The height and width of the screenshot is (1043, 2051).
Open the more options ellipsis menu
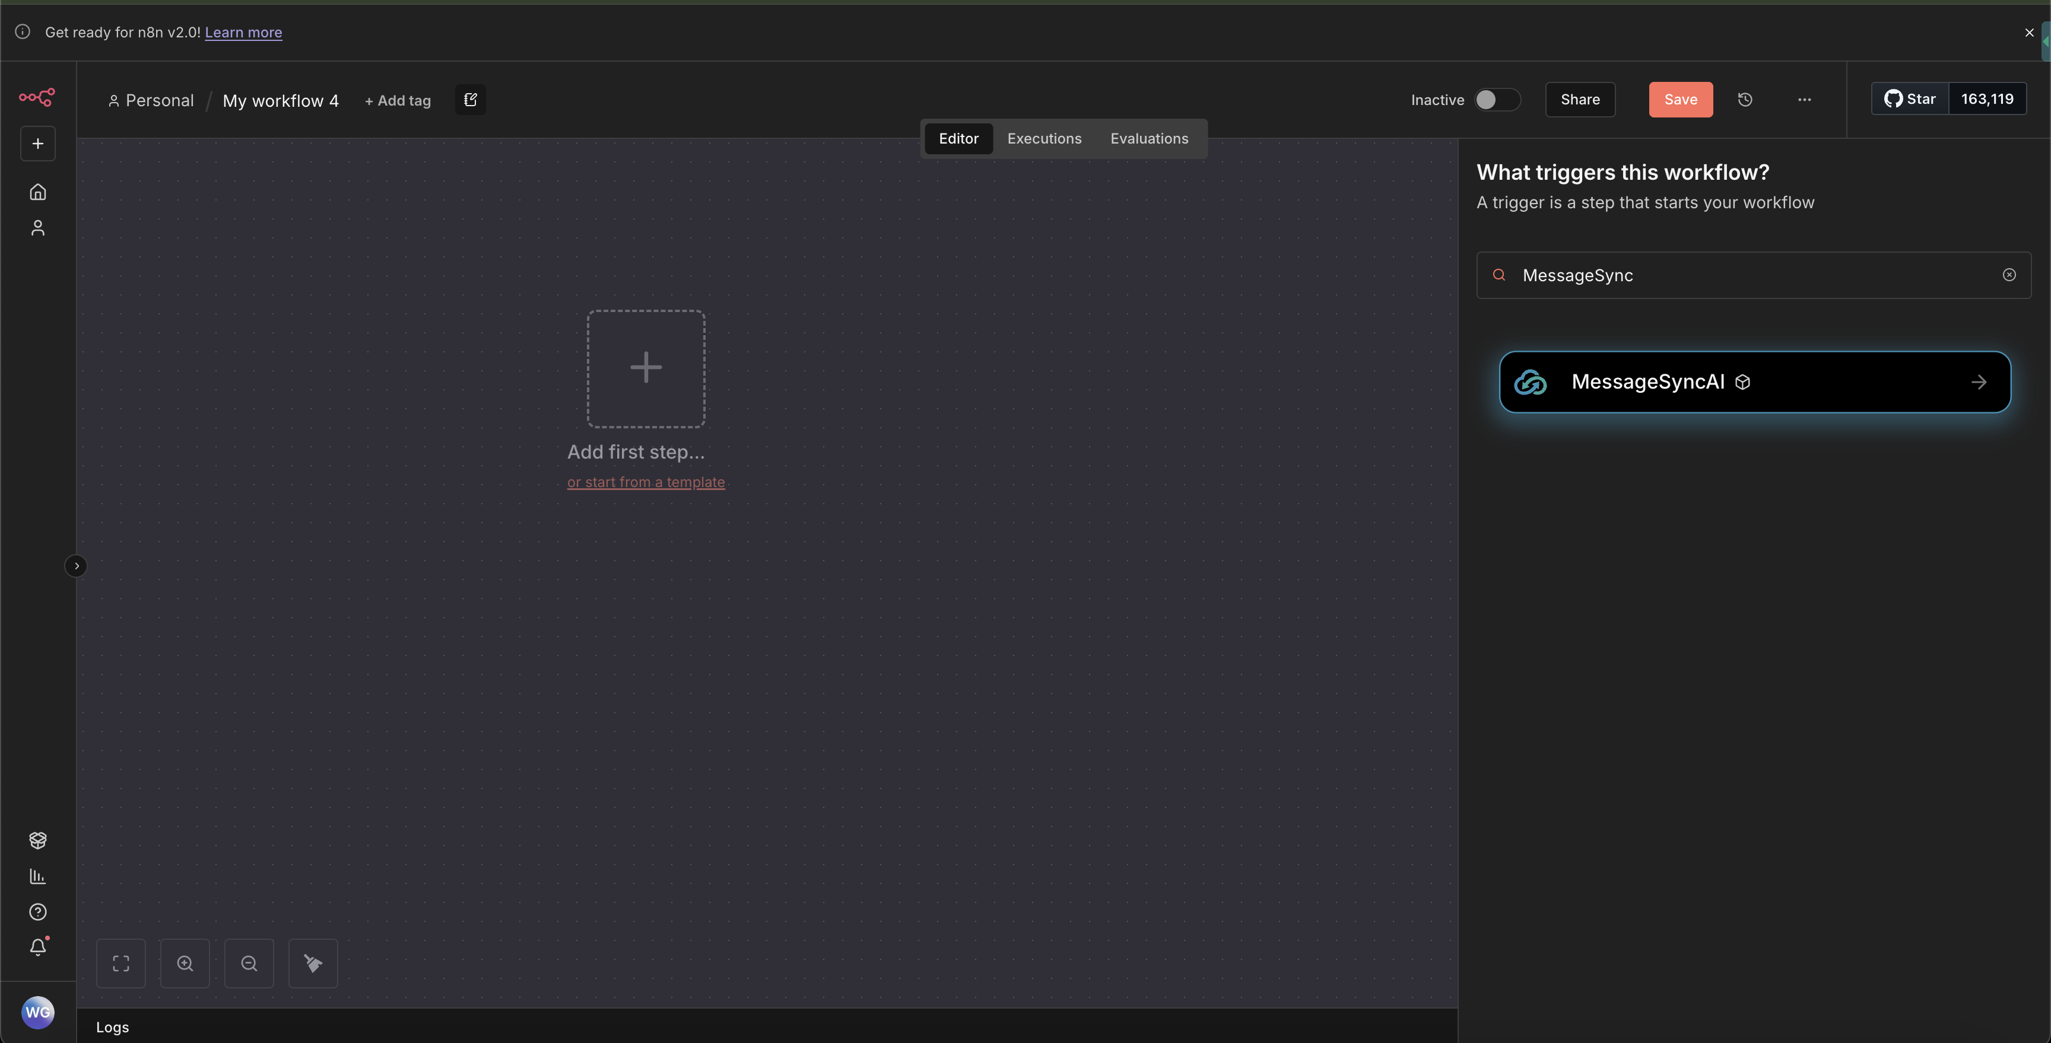(1804, 100)
